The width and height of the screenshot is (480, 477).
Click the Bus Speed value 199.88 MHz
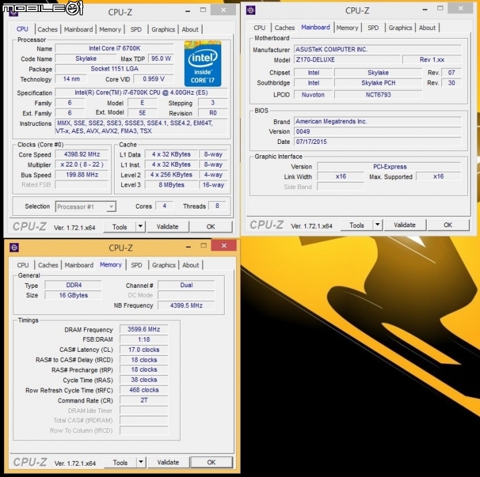tap(82, 175)
